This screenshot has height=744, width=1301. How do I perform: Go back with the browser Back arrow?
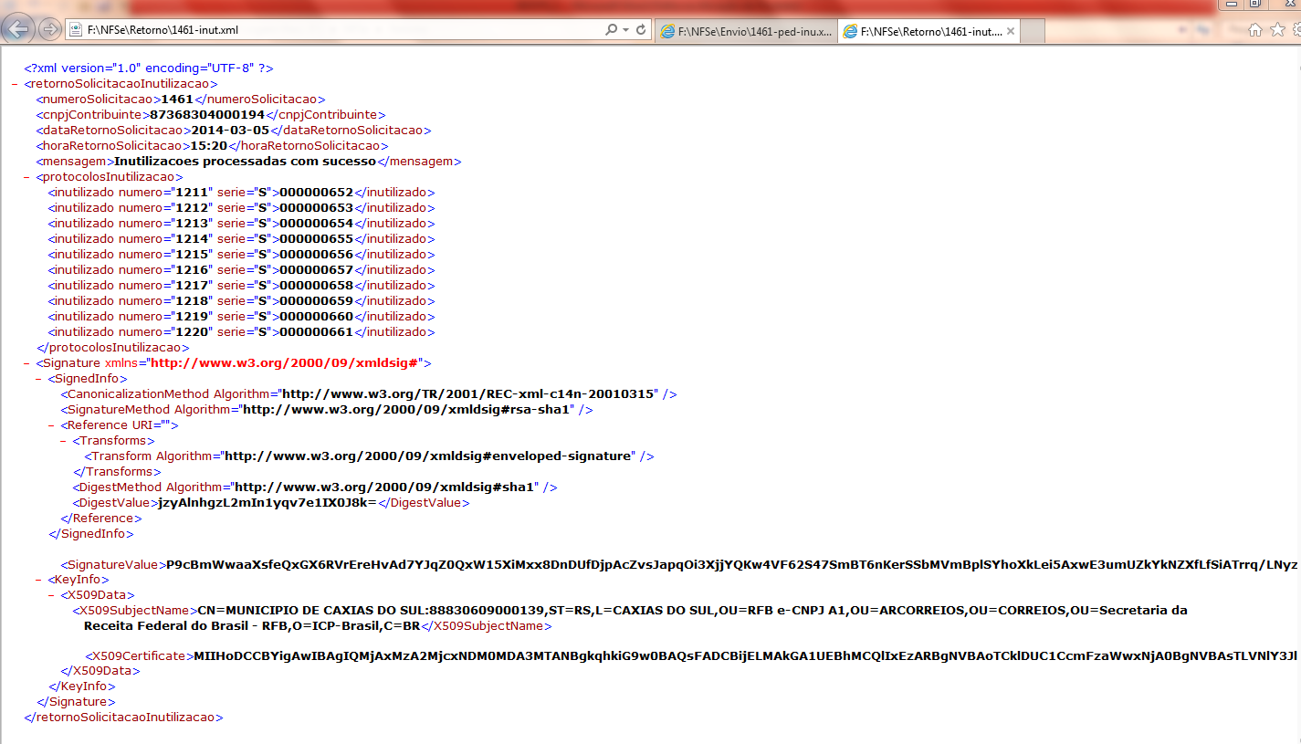[18, 29]
